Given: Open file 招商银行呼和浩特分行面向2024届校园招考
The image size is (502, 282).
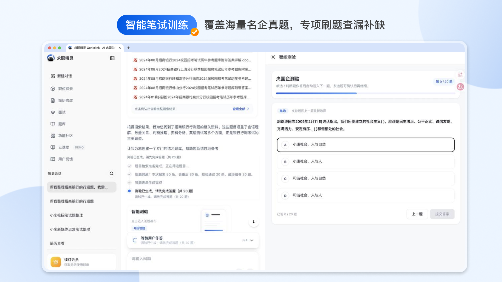Looking at the screenshot, I should pyautogui.click(x=192, y=79).
